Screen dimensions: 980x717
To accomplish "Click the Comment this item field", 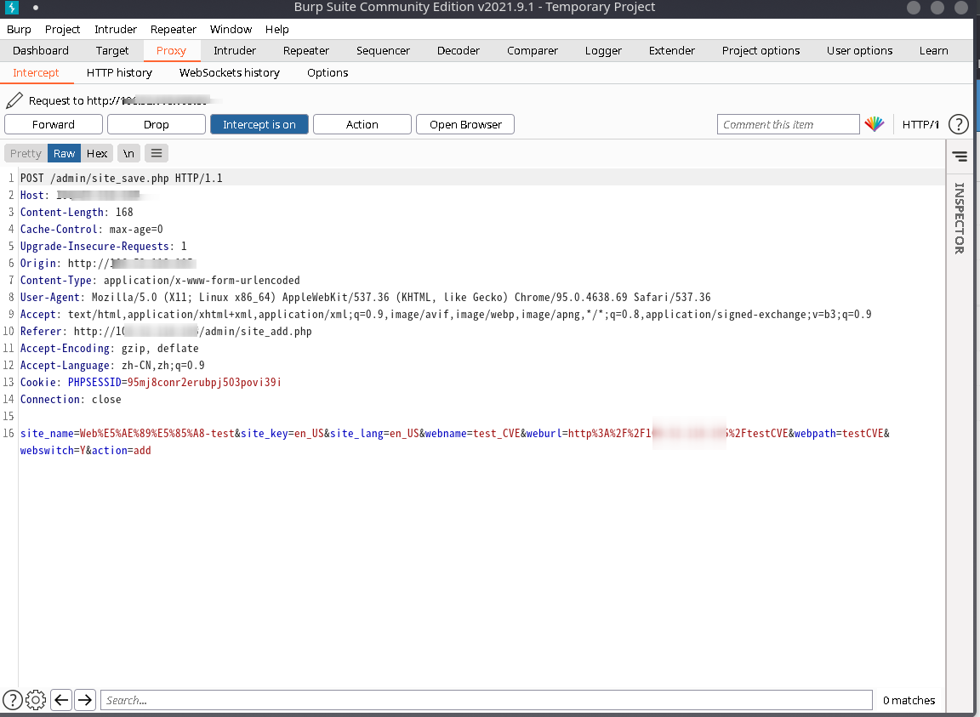I will click(x=788, y=124).
